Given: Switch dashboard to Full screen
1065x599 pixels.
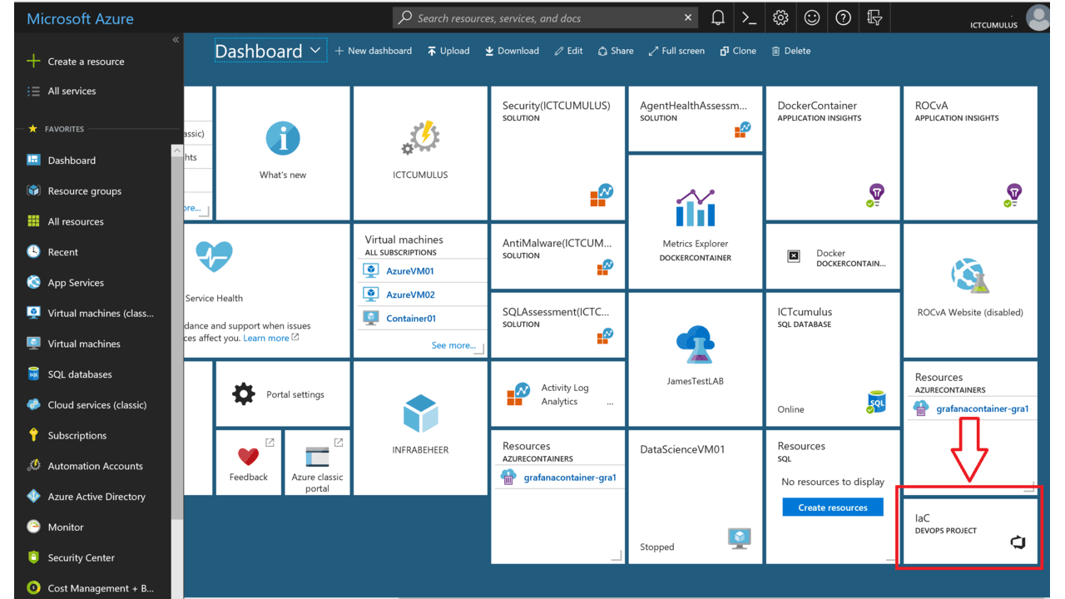Looking at the screenshot, I should coord(676,51).
